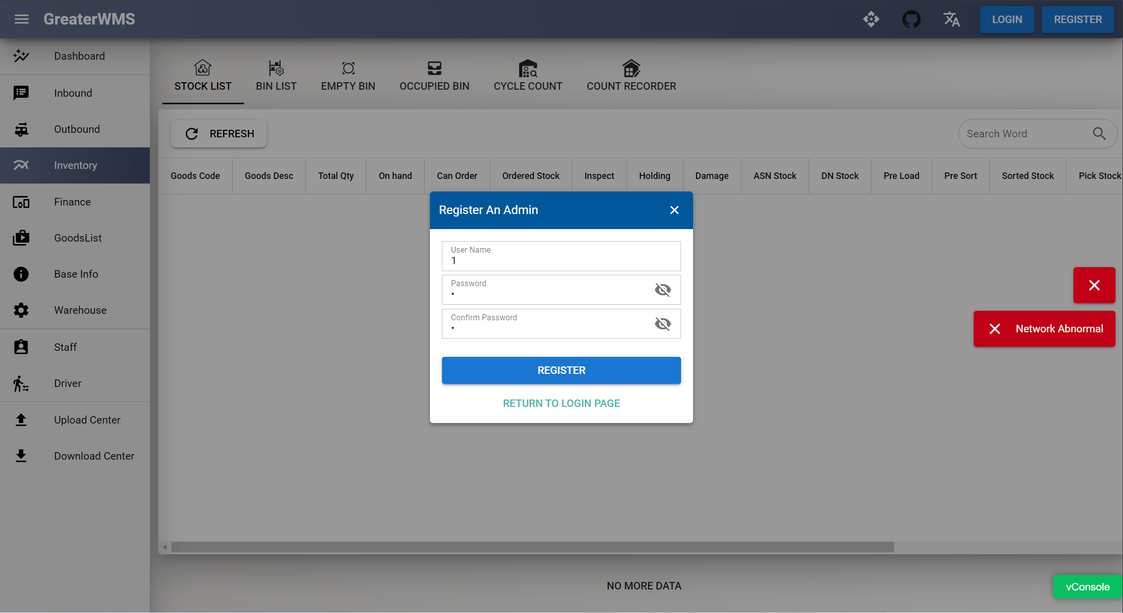The image size is (1123, 613).
Task: Select the STOCK LIST tab
Action: 203,77
